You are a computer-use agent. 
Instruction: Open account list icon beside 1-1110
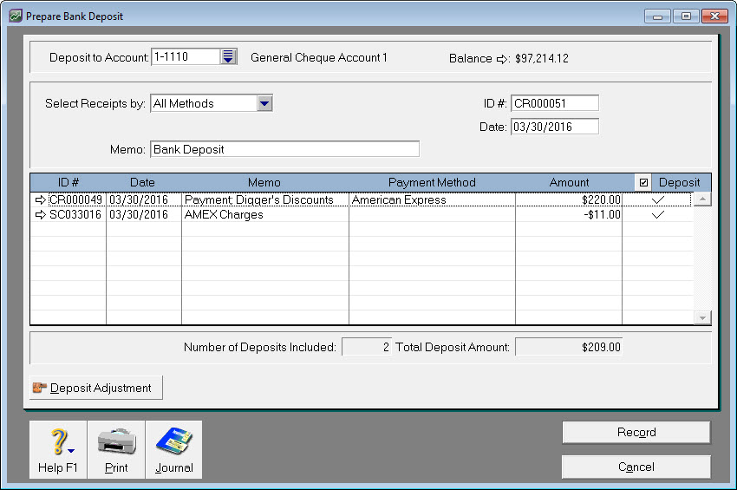click(228, 57)
